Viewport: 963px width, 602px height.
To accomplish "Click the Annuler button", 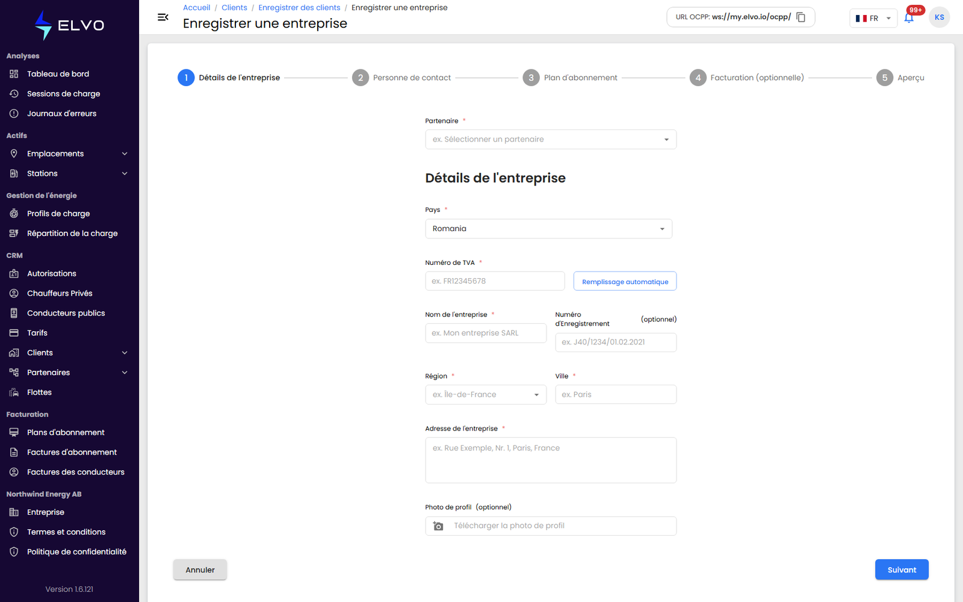I will [x=200, y=569].
